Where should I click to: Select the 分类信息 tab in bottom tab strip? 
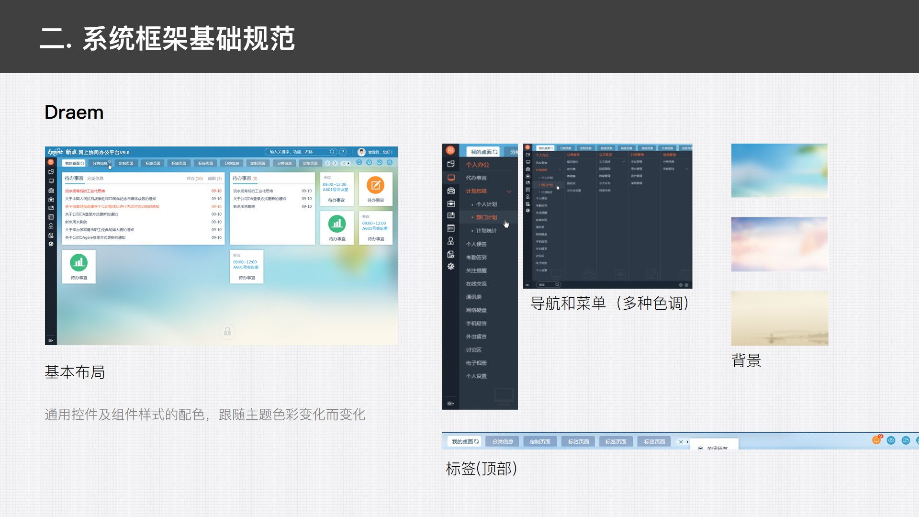[502, 441]
